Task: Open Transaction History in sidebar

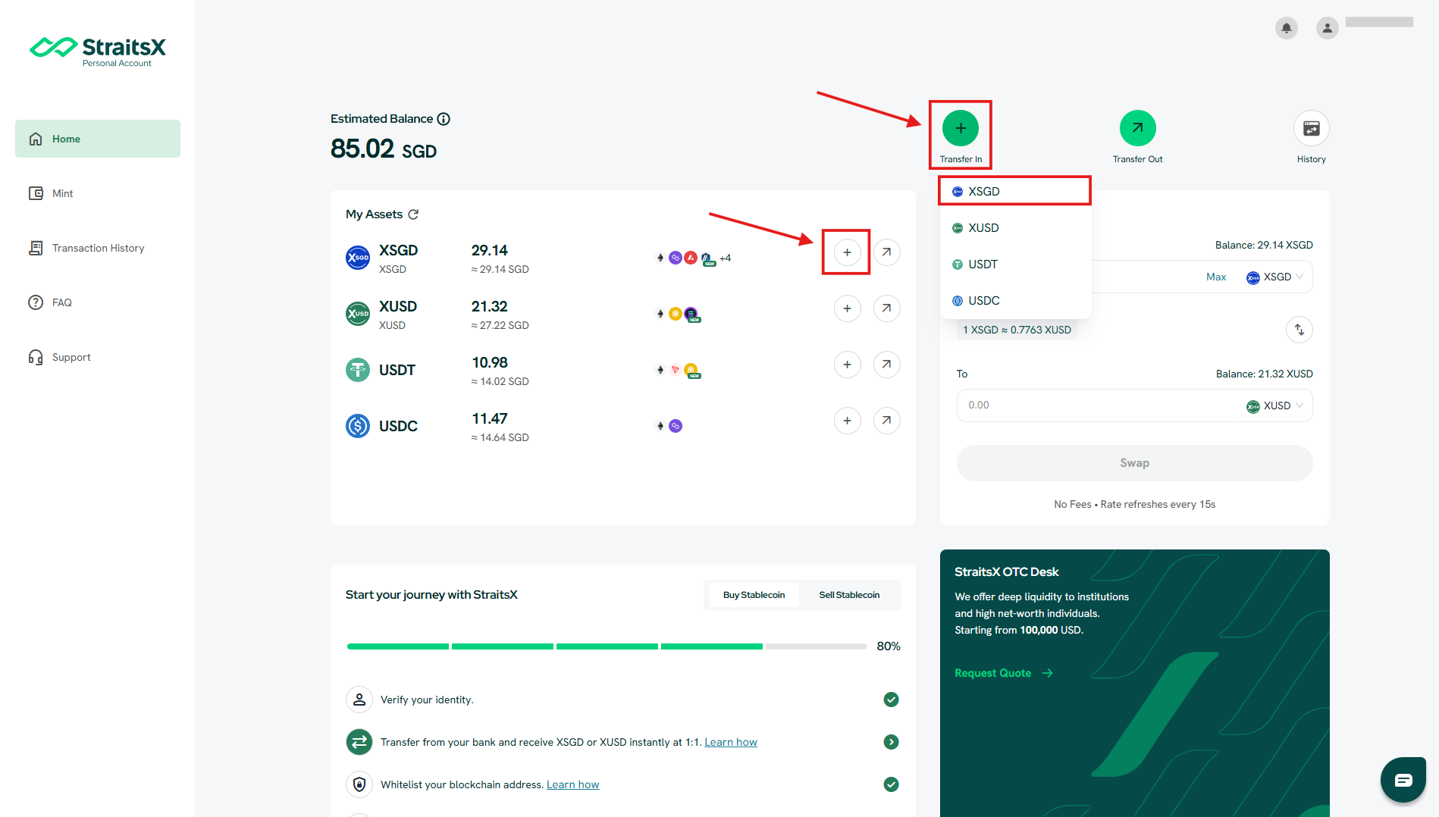Action: point(98,248)
